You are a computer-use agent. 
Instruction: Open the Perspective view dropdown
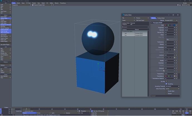[x=21, y=5]
